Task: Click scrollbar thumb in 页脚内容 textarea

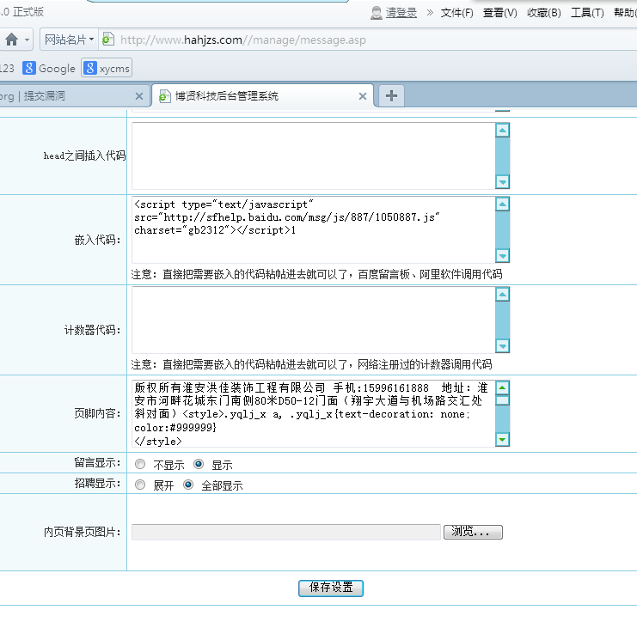Action: [x=502, y=400]
